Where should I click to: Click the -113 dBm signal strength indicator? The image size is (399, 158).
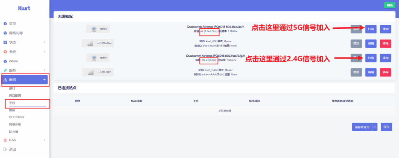click(98, 72)
